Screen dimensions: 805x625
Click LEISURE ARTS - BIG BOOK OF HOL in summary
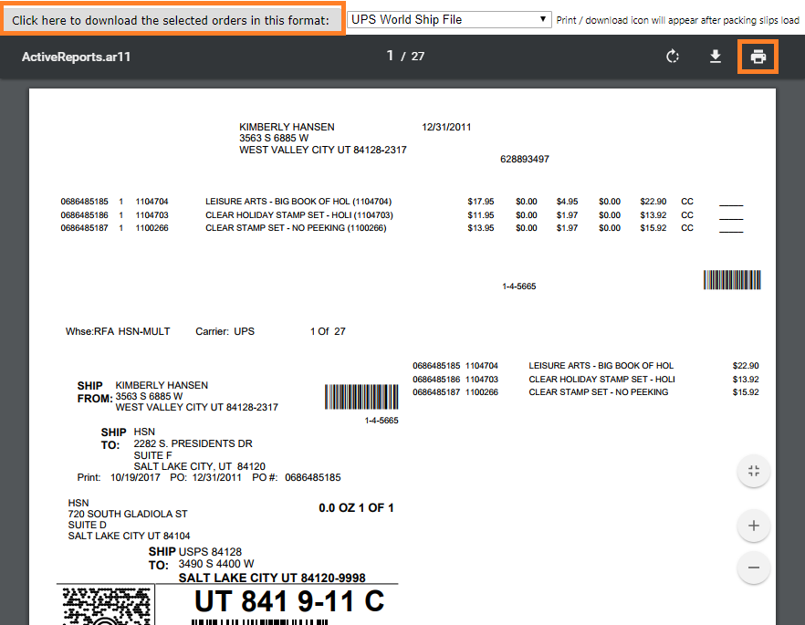(x=601, y=365)
